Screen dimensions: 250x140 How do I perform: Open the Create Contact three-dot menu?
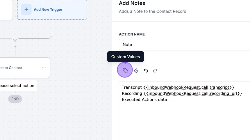(44, 68)
